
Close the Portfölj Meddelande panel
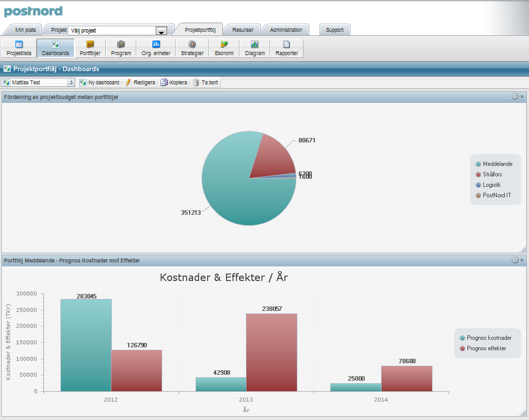[522, 260]
